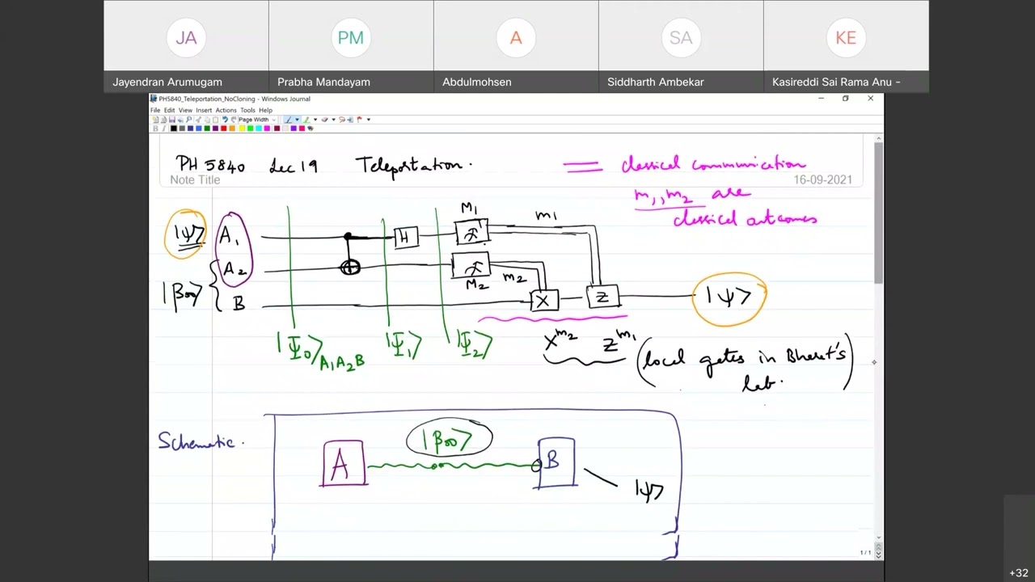Screen dimensions: 1035x582
Task: Click the Prabha Mandayam participant tile
Action: tap(351, 46)
